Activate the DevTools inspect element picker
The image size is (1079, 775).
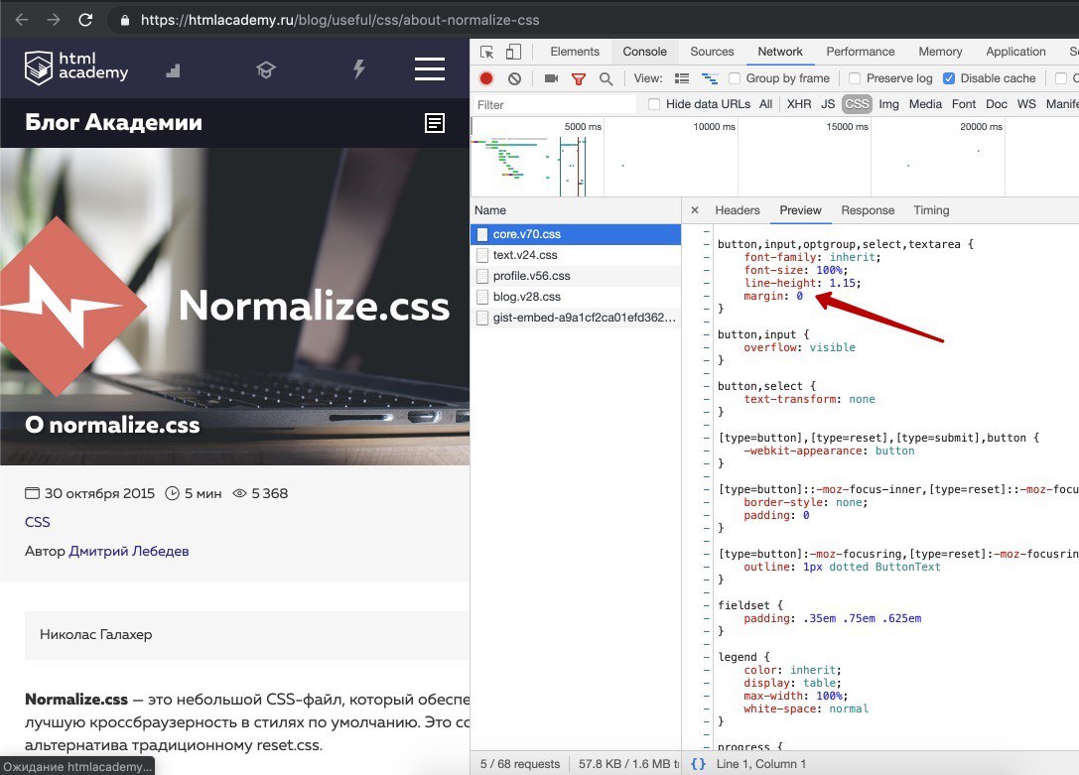tap(487, 52)
